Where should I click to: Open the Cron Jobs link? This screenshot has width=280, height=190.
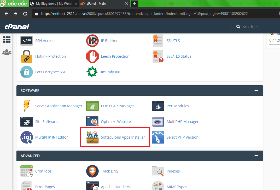[x=43, y=171]
